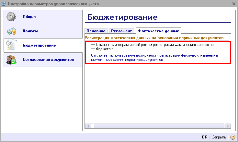Switch to the Основное tab
The height and width of the screenshot is (142, 238).
coord(96,31)
